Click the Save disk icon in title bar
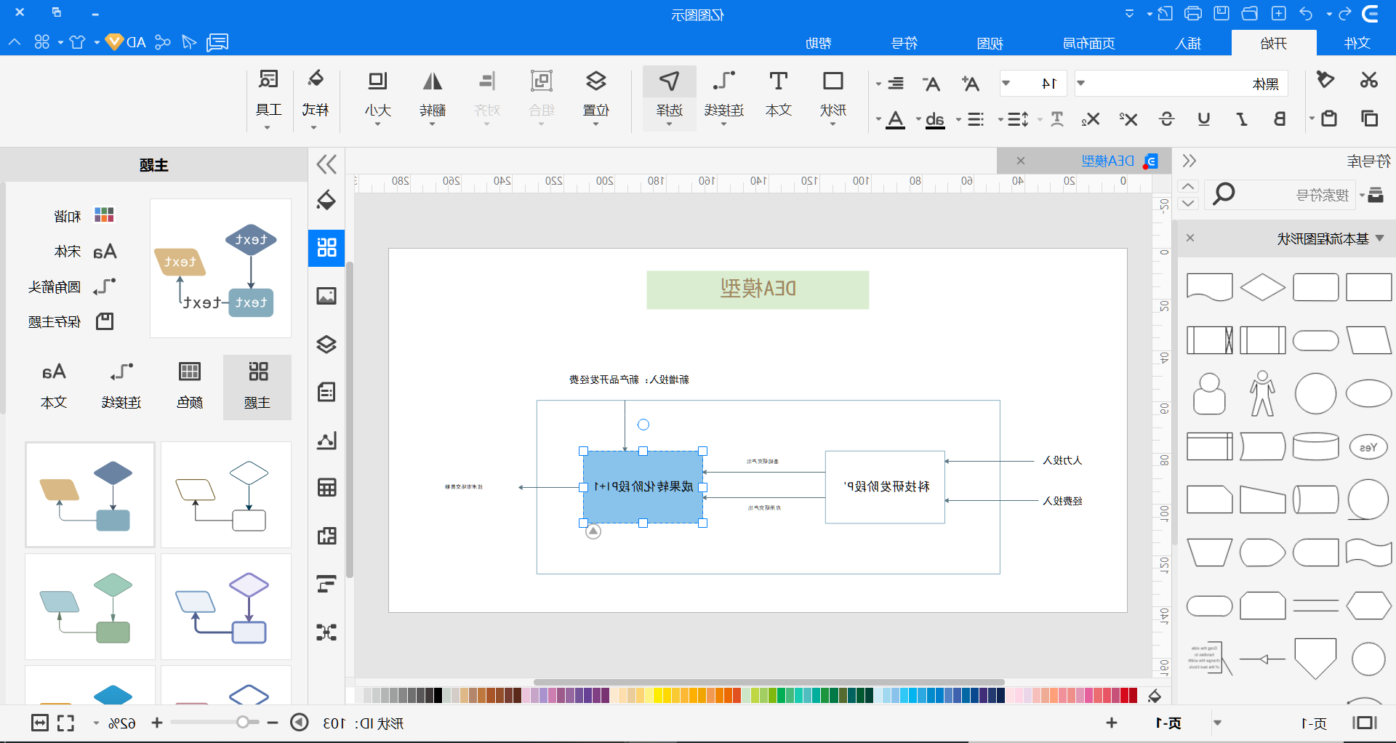Viewport: 1396px width, 743px height. tap(1221, 14)
